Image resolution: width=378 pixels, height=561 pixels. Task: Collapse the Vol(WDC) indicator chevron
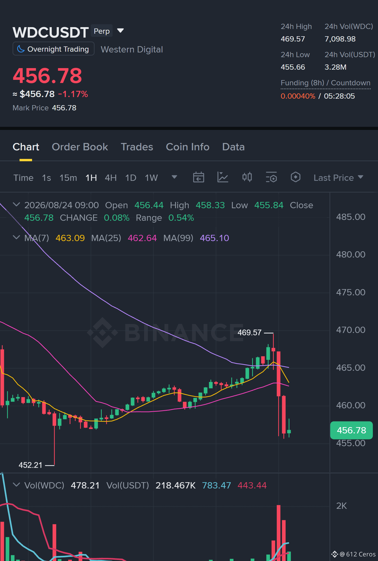16,485
